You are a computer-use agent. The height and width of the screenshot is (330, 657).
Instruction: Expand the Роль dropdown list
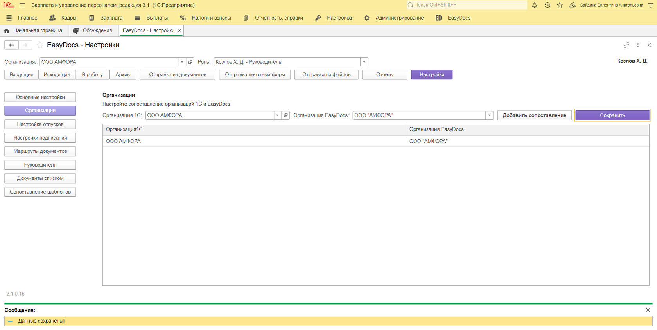[x=364, y=62]
